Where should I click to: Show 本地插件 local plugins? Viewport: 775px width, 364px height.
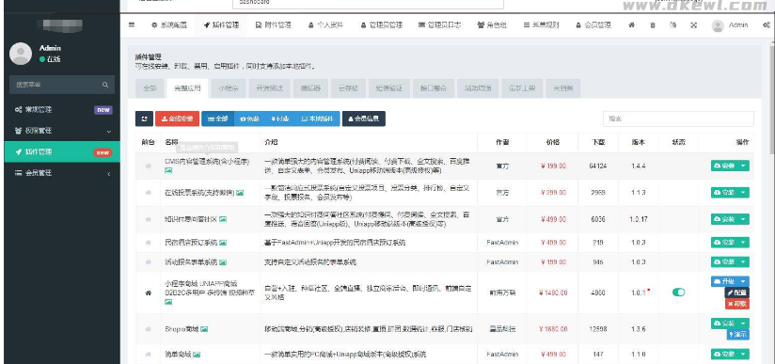317,119
